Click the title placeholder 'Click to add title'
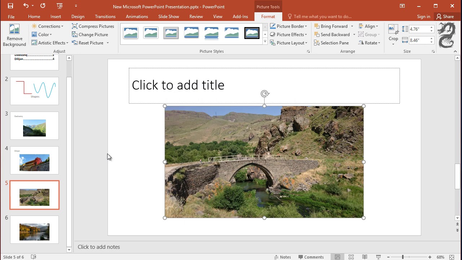 (x=264, y=86)
